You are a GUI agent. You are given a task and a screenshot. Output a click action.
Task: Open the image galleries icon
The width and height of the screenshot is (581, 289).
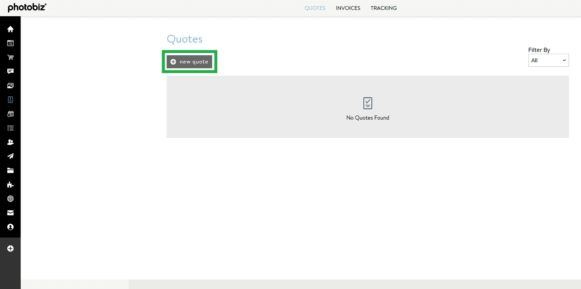tap(10, 86)
